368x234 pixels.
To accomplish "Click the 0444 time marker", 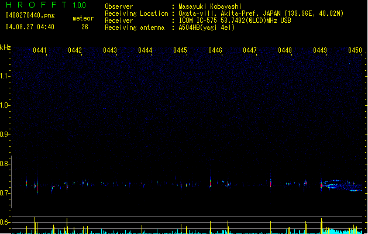I will point(145,50).
